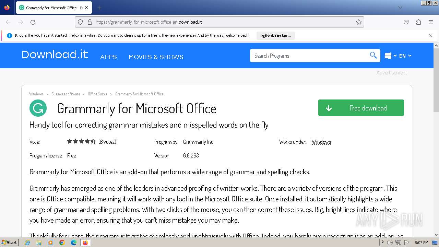Select the version 6.8.263 text
The width and height of the screenshot is (439, 247).
pos(191,155)
